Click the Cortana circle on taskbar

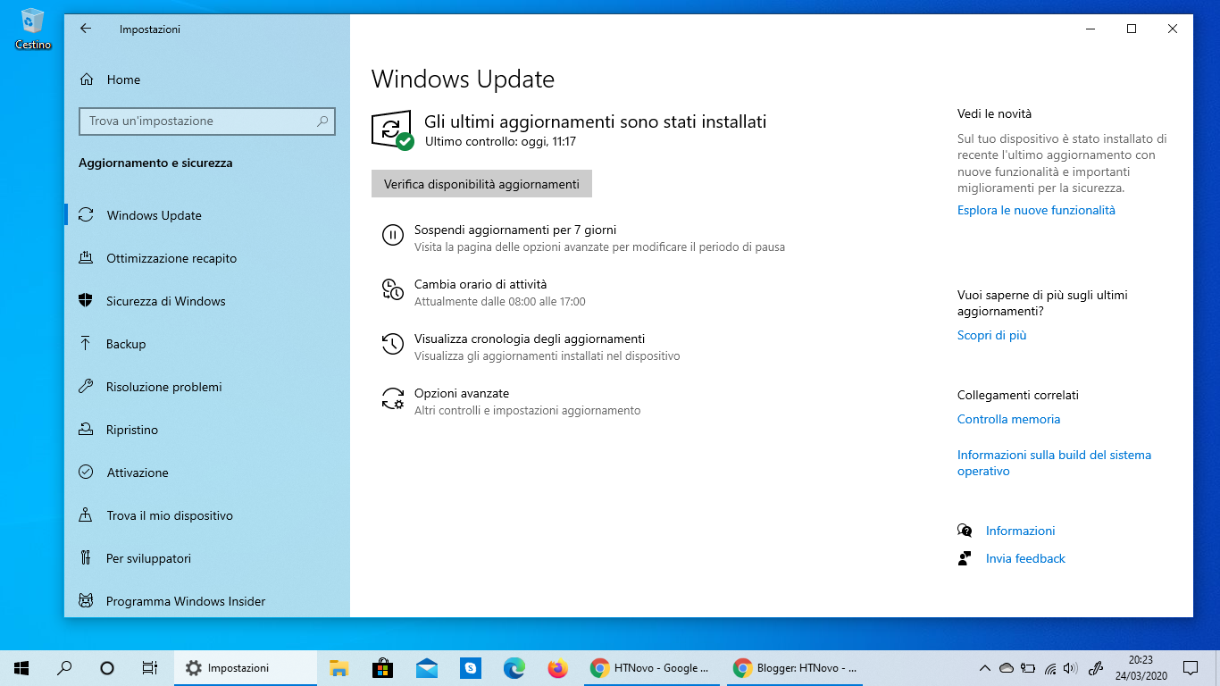[107, 668]
